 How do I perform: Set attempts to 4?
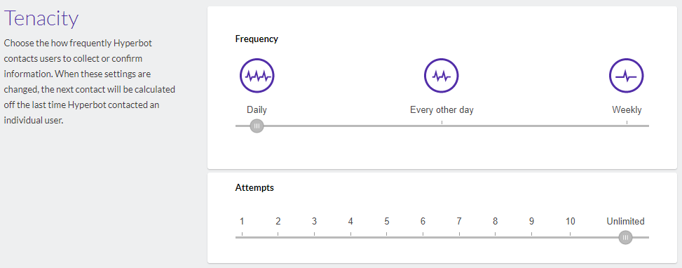pyautogui.click(x=350, y=221)
